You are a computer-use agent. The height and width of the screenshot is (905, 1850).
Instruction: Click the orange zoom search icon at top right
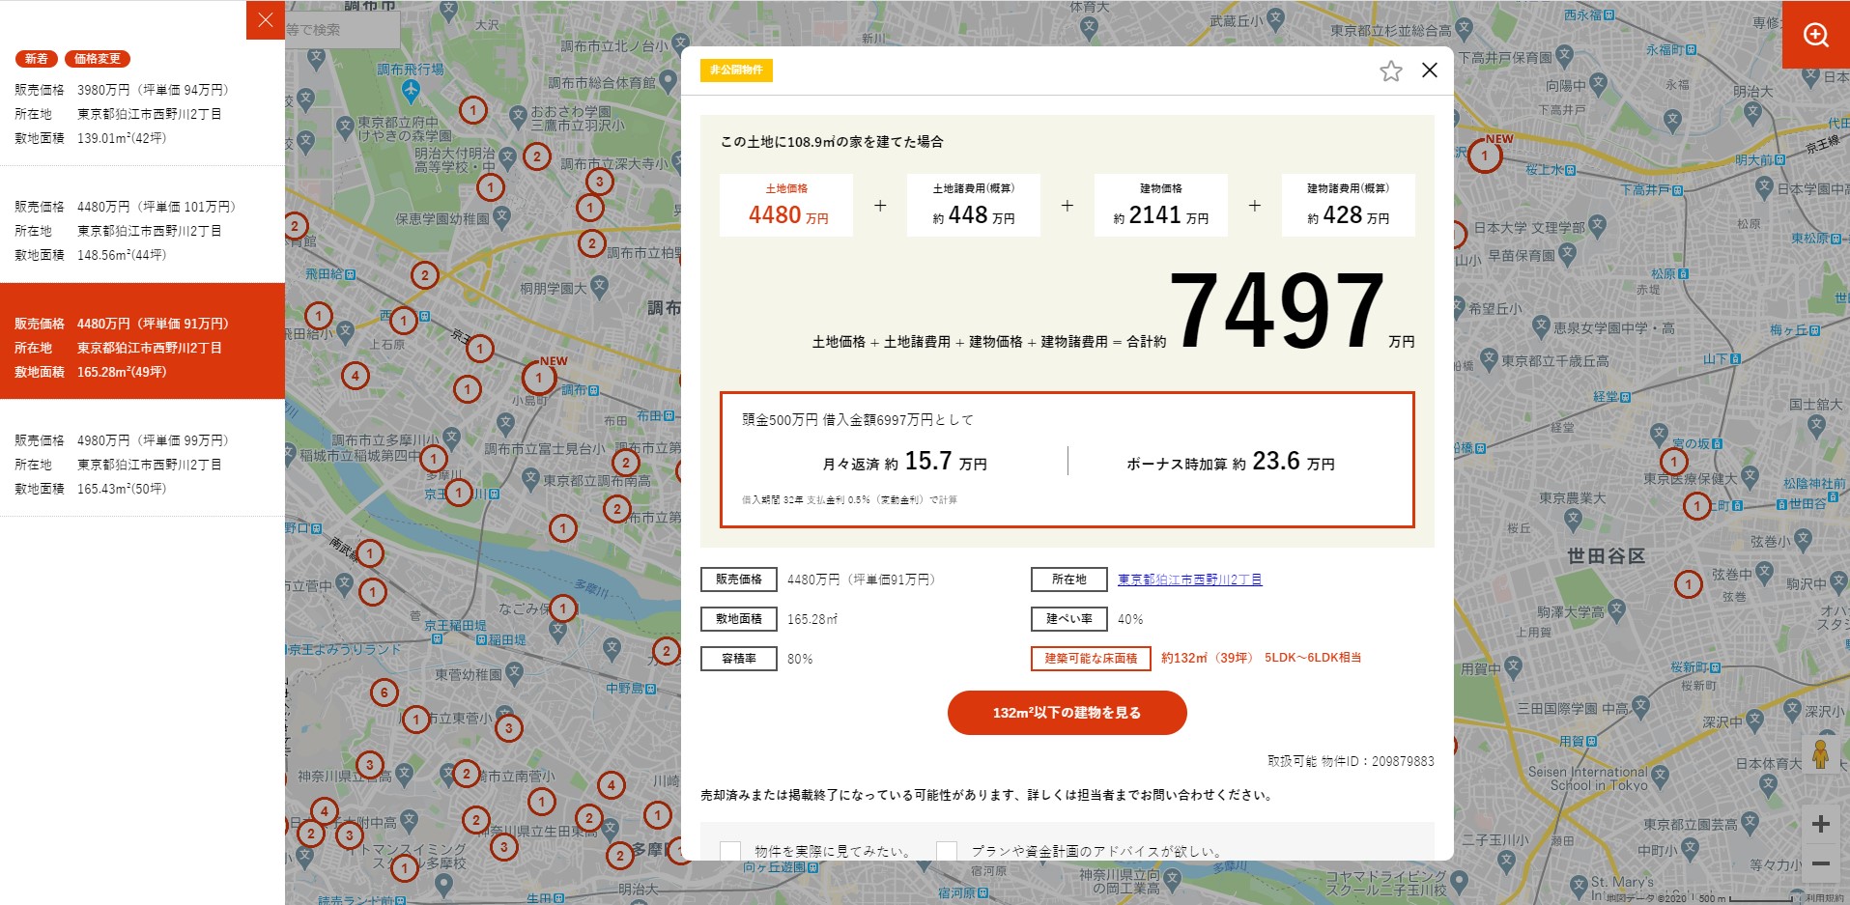[1816, 35]
